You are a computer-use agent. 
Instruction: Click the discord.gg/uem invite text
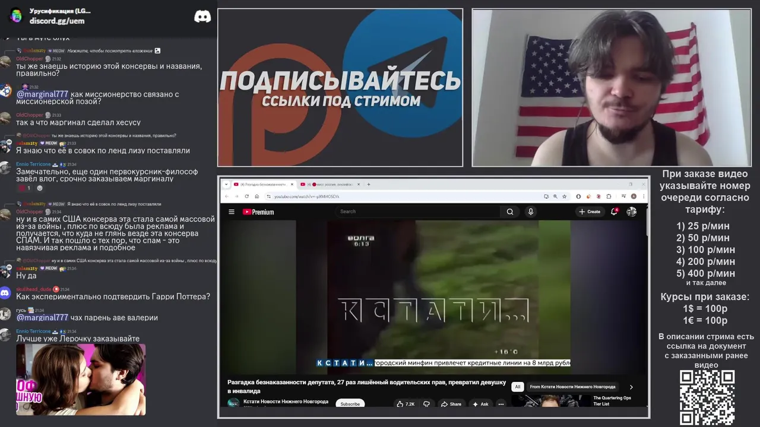pyautogui.click(x=57, y=21)
